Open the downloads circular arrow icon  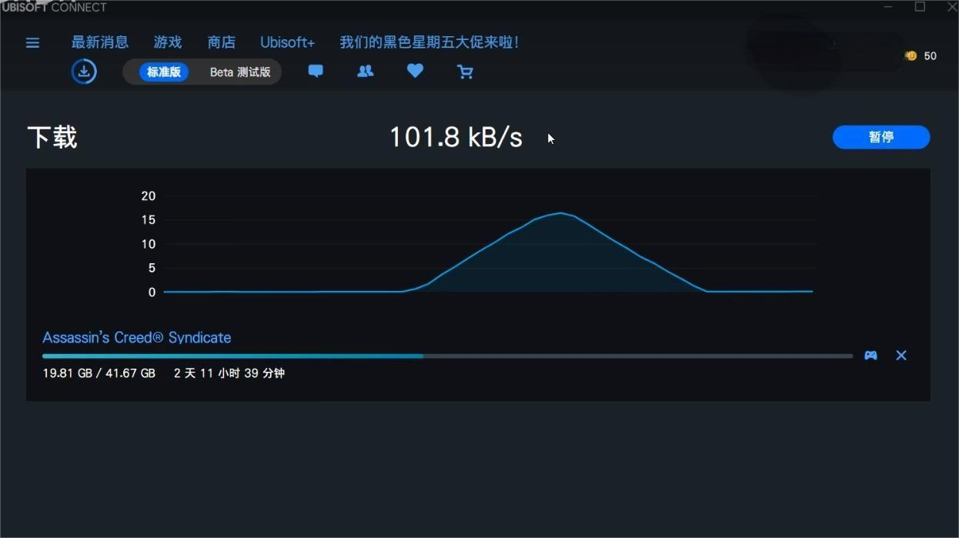coord(84,72)
